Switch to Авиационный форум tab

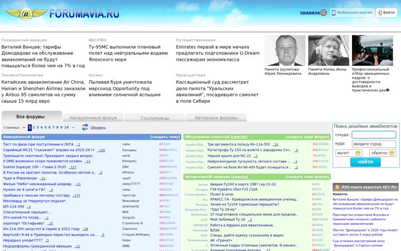point(93,118)
